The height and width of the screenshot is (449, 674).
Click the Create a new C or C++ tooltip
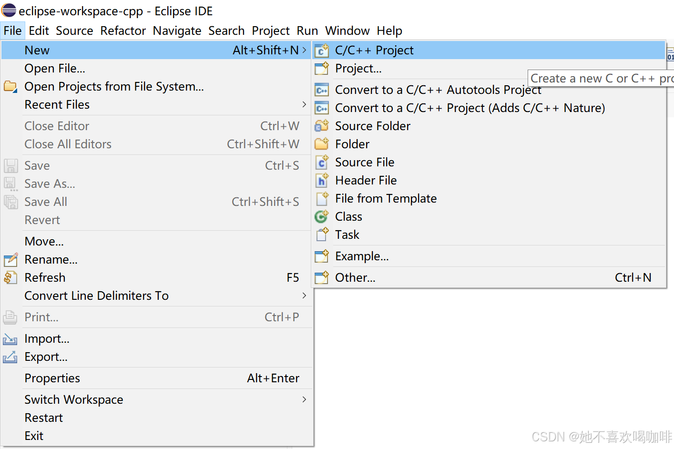(602, 78)
